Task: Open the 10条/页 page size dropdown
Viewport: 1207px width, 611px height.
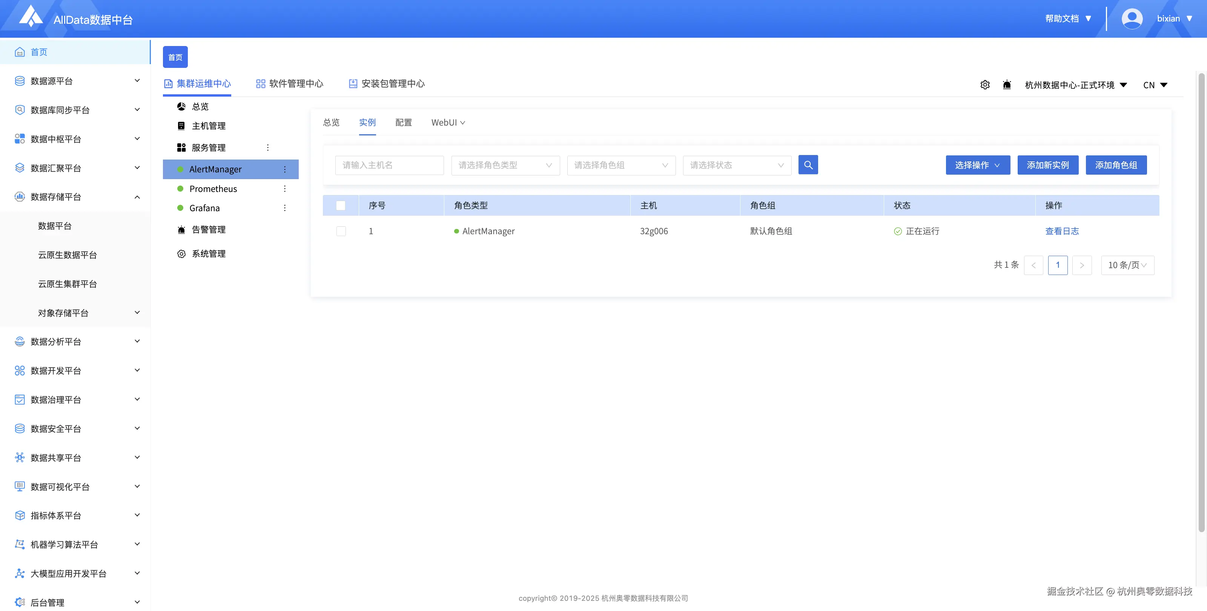Action: 1127,265
